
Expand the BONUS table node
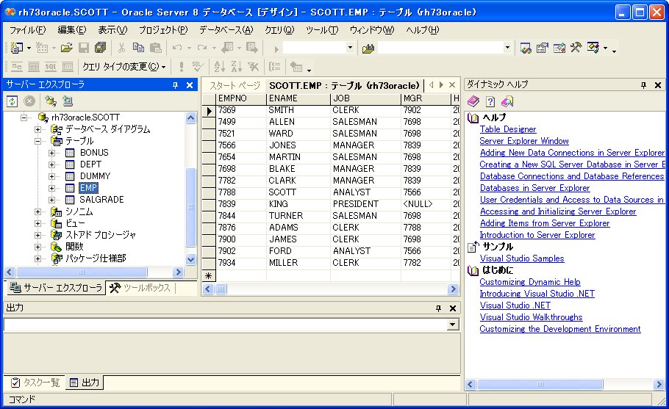[52, 153]
